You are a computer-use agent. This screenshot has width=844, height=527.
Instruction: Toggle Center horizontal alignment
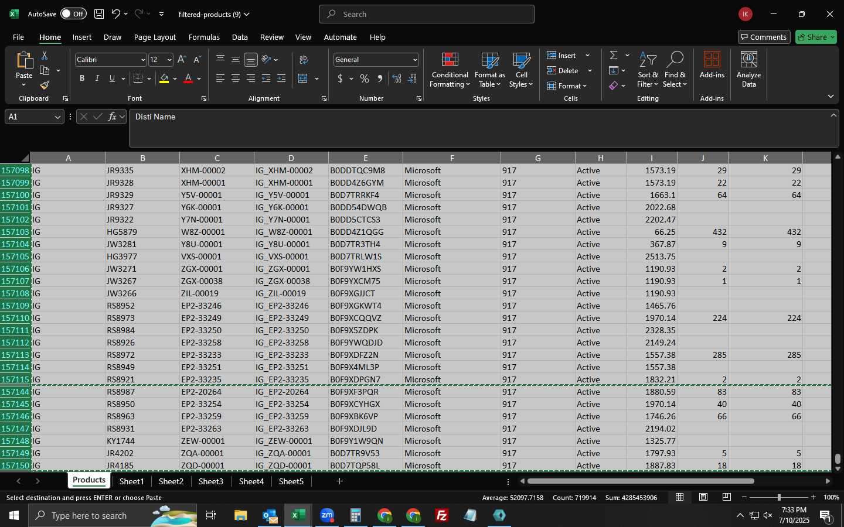click(x=236, y=78)
